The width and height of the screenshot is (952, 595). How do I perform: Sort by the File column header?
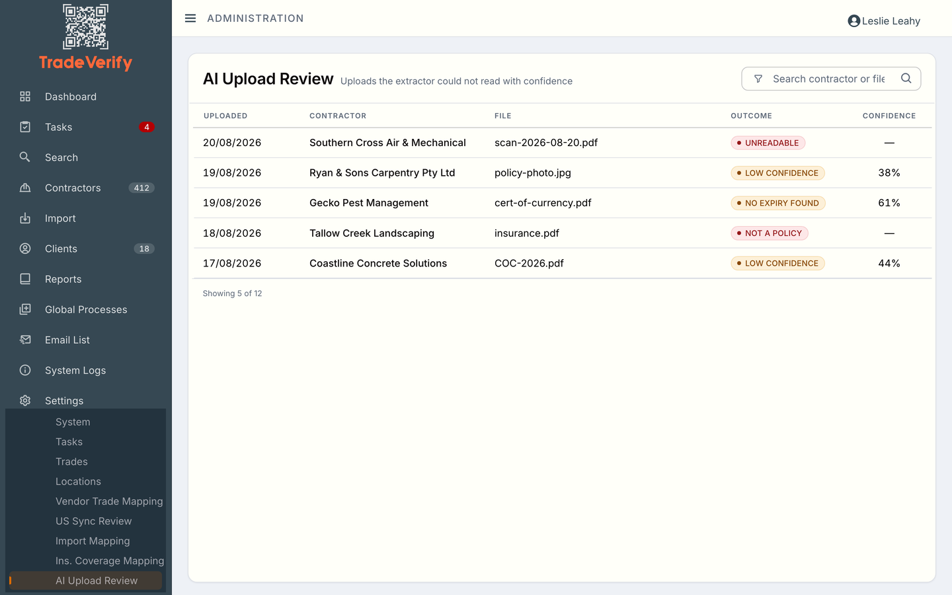(x=503, y=116)
